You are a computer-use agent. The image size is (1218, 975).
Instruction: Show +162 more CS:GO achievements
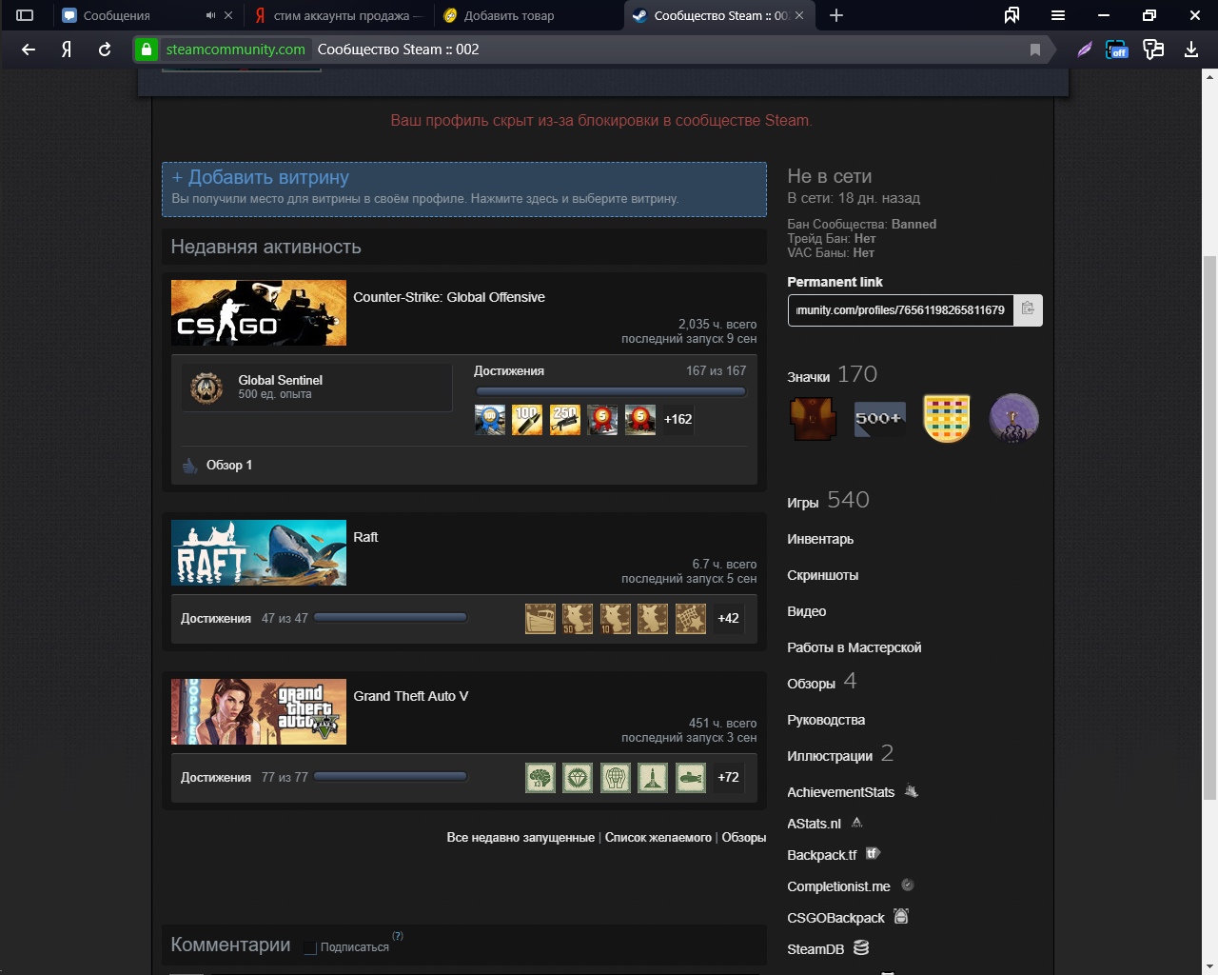pyautogui.click(x=678, y=419)
